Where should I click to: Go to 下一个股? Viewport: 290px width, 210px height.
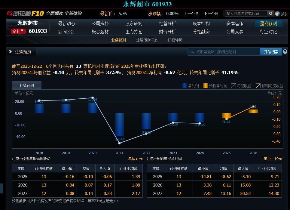211,14
